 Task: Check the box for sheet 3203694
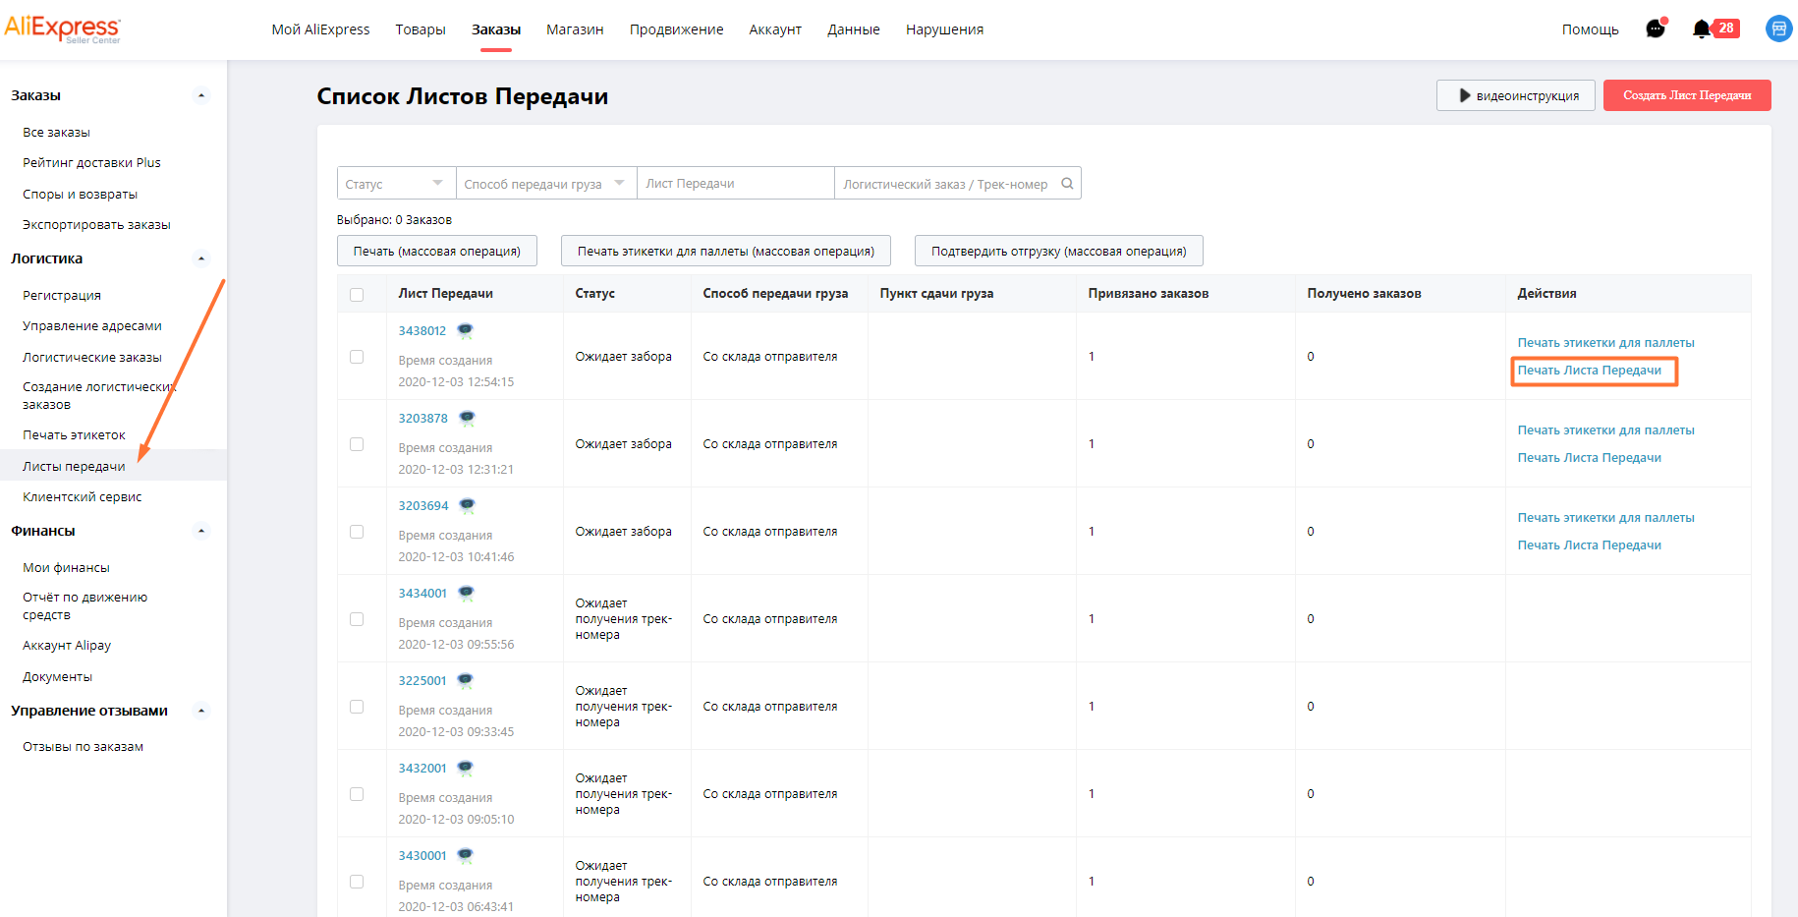coord(357,532)
